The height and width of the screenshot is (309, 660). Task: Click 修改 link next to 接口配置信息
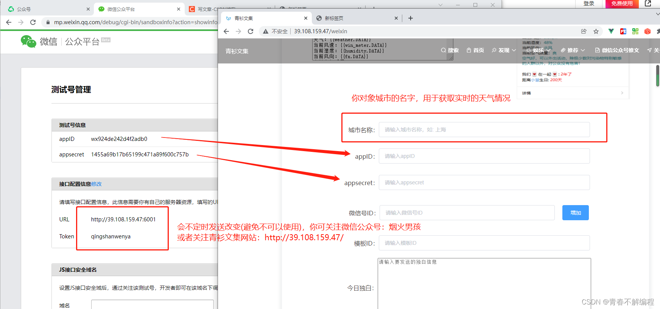pyautogui.click(x=97, y=184)
